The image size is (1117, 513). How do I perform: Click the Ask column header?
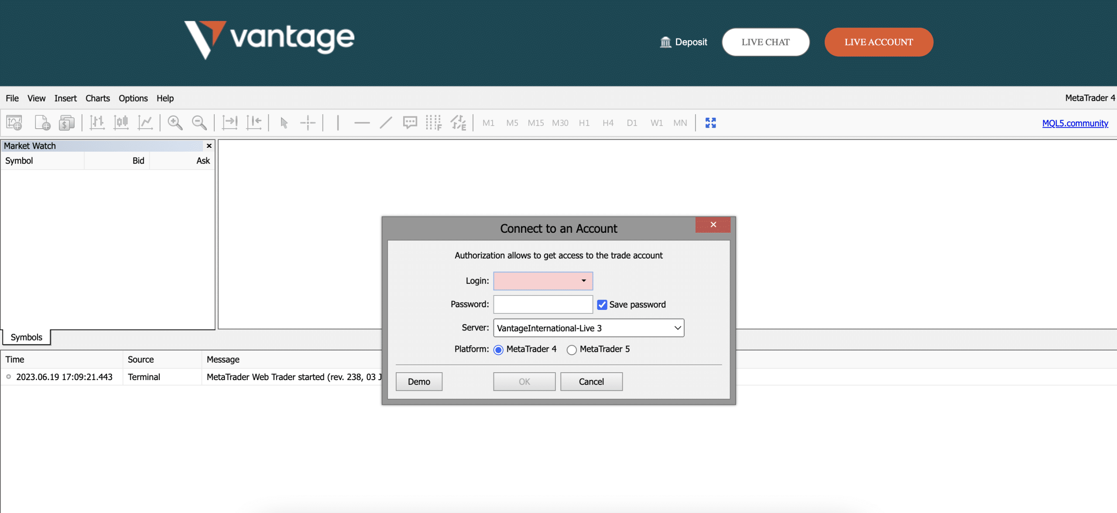pyautogui.click(x=182, y=161)
